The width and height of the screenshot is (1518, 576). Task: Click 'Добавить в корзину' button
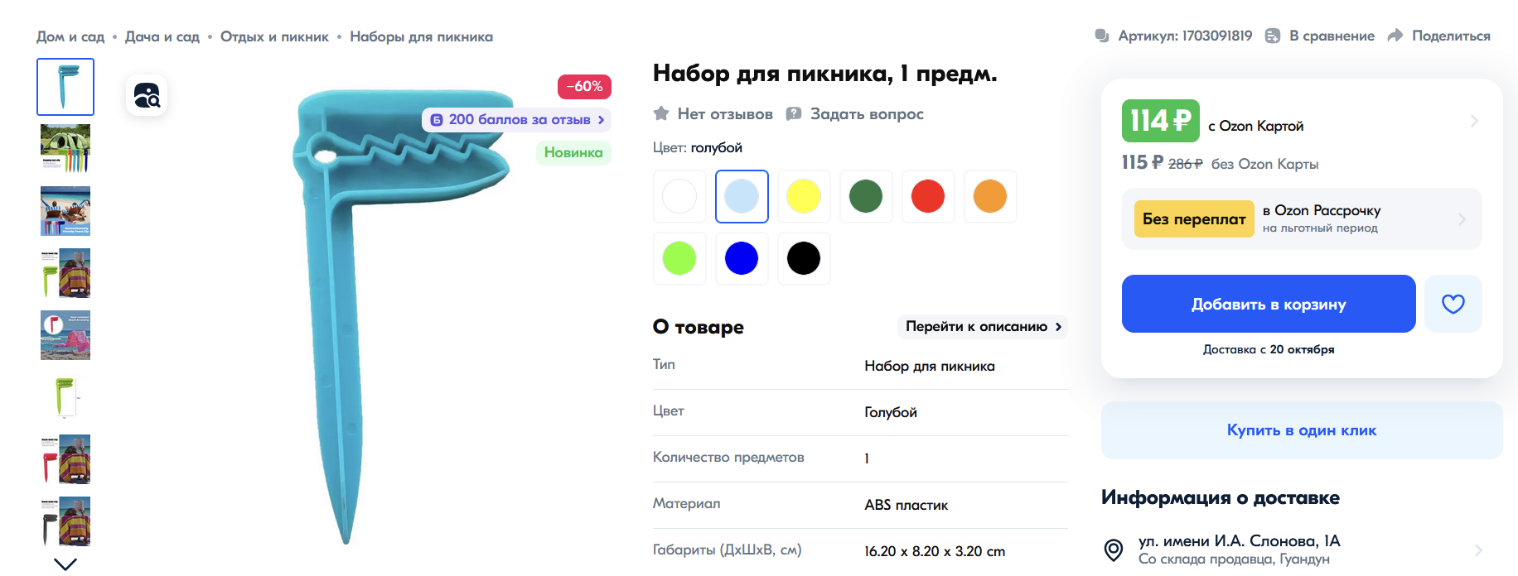pyautogui.click(x=1269, y=304)
